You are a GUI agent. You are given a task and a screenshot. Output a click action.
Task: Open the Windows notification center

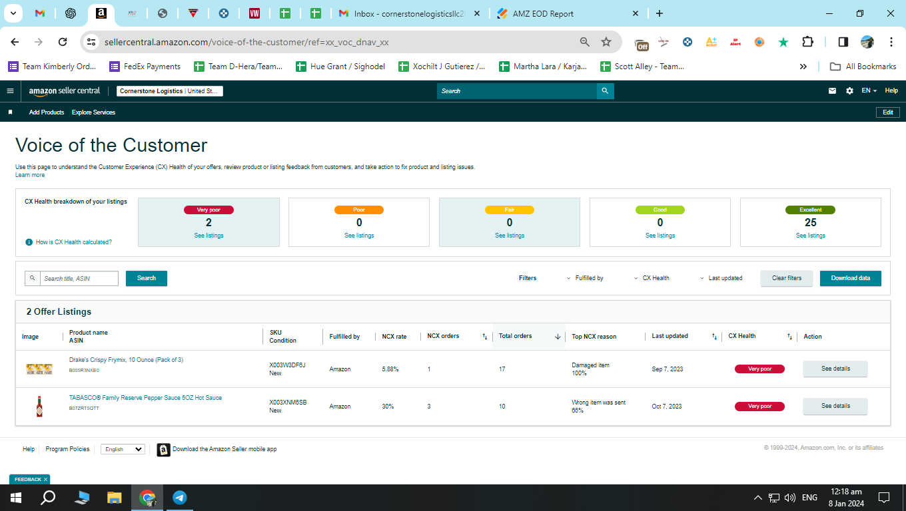(884, 498)
